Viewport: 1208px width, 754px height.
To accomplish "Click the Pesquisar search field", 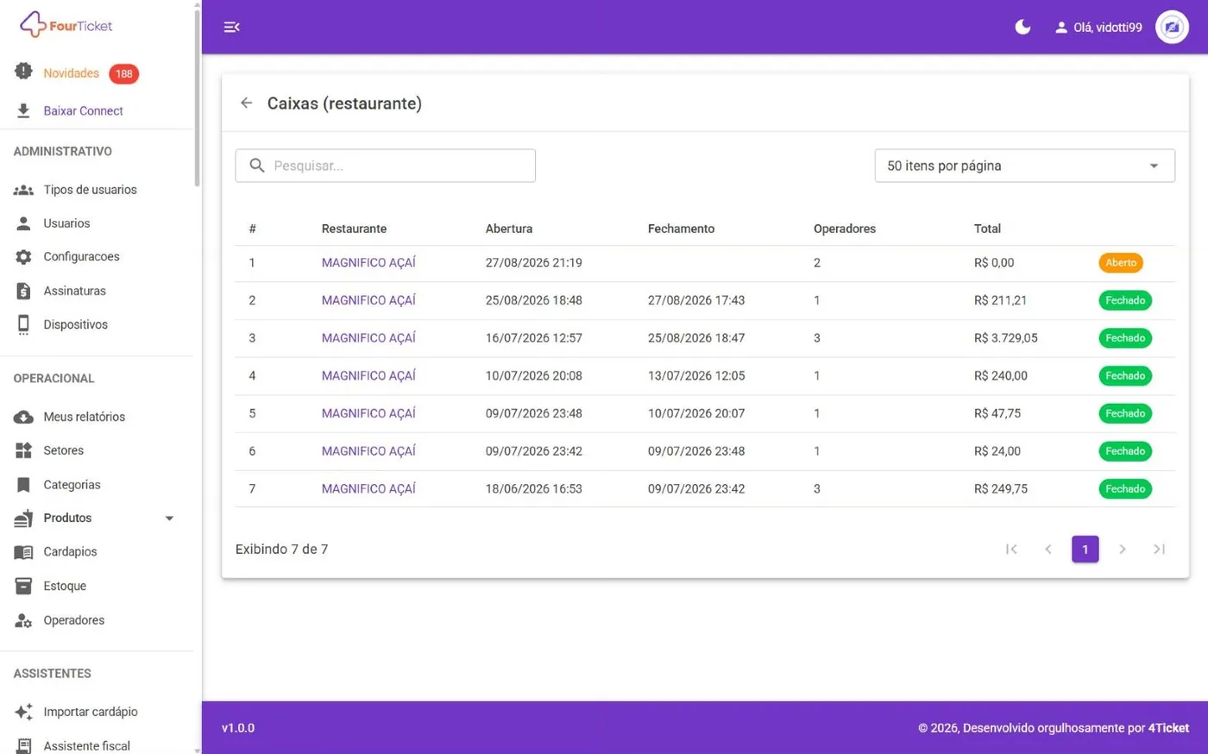I will (x=385, y=166).
